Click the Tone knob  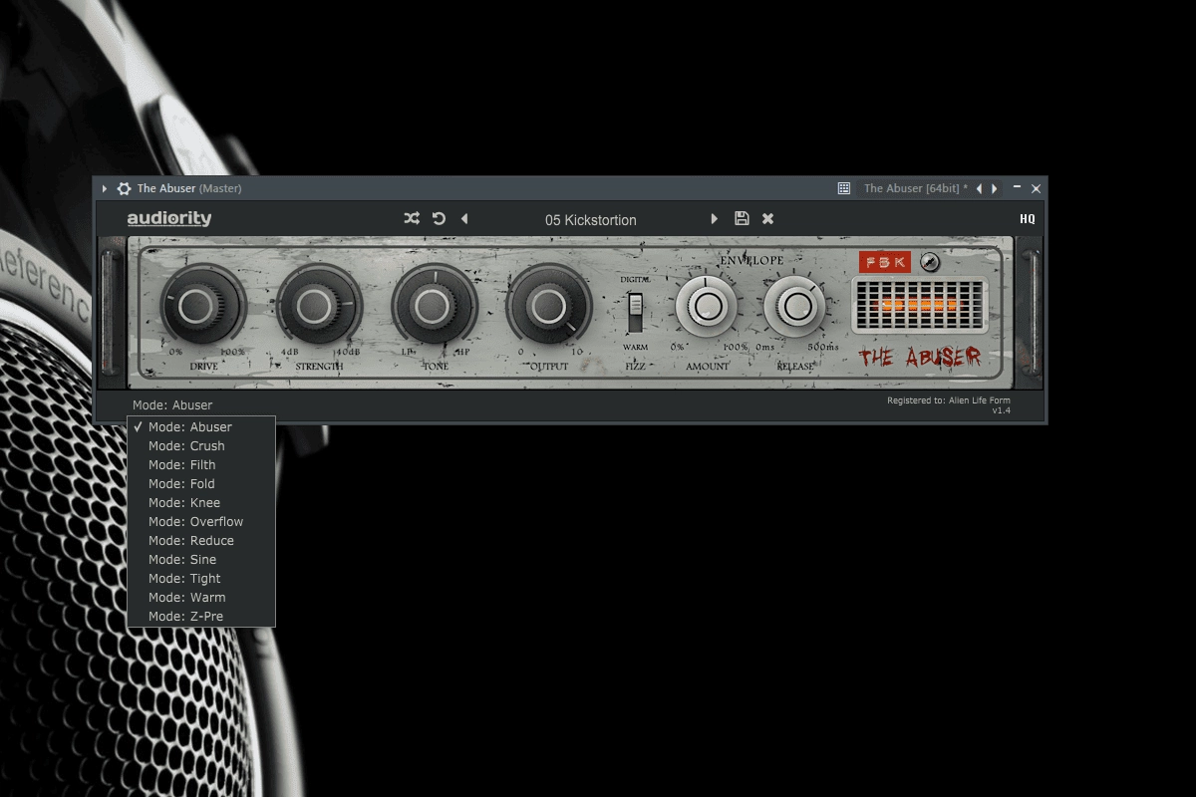click(x=435, y=305)
